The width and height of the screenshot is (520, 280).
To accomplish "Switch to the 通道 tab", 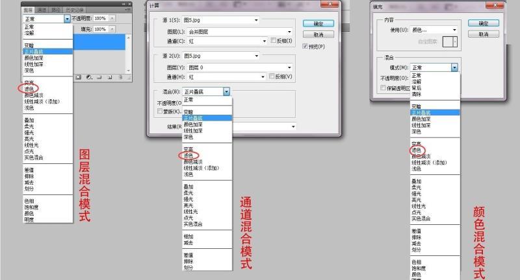I will point(42,10).
